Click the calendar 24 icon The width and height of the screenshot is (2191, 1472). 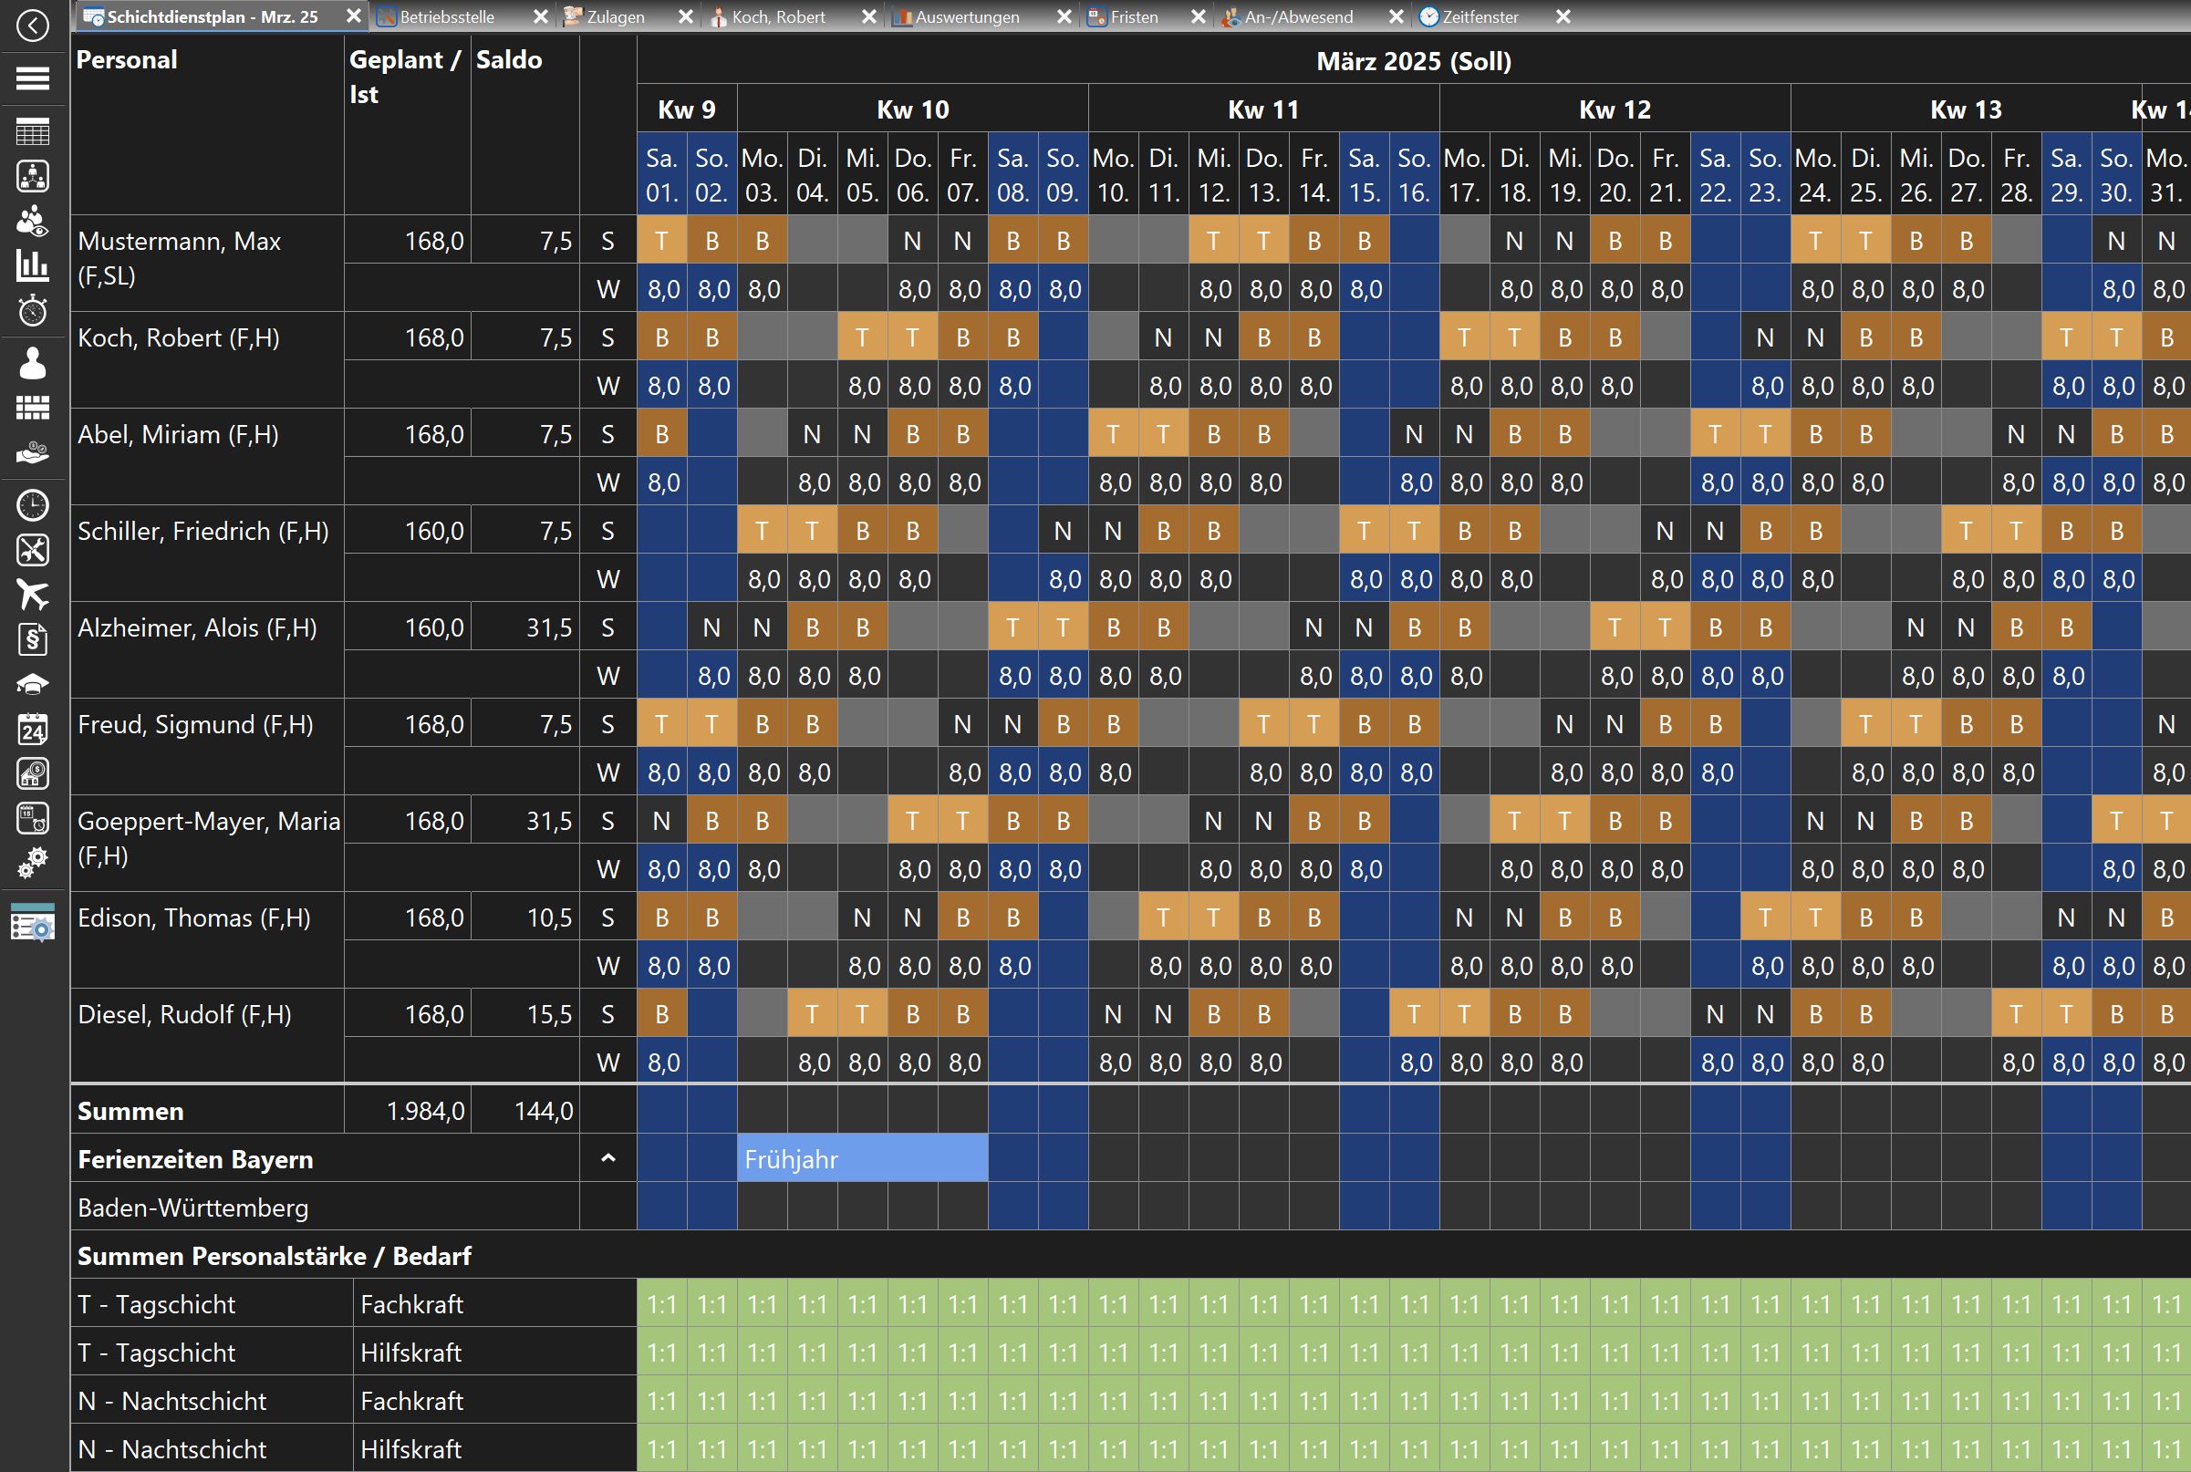tap(33, 729)
